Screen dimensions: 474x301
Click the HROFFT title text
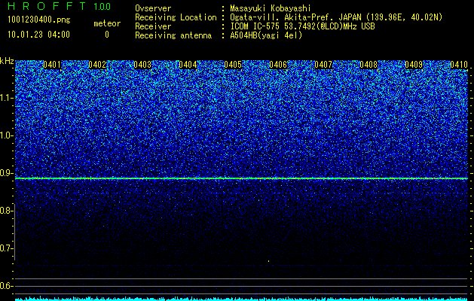click(x=47, y=6)
